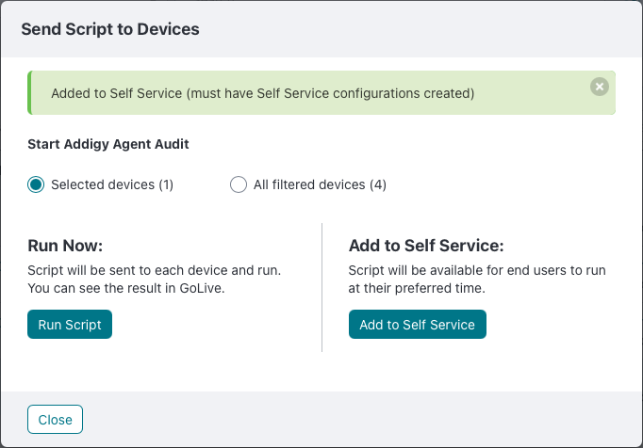Click the 'All filtered devices (4)' label text

[x=320, y=184]
